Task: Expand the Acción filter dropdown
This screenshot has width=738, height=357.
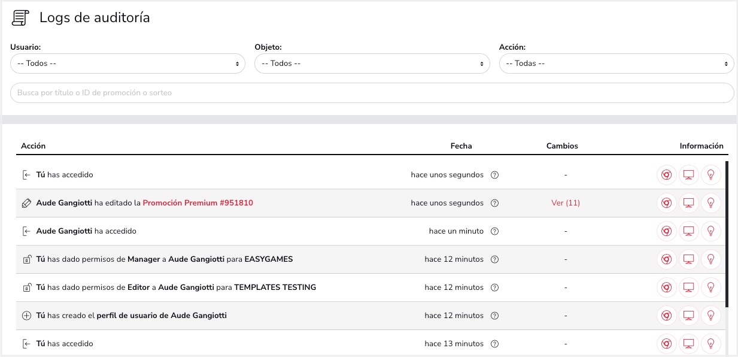Action: (616, 63)
